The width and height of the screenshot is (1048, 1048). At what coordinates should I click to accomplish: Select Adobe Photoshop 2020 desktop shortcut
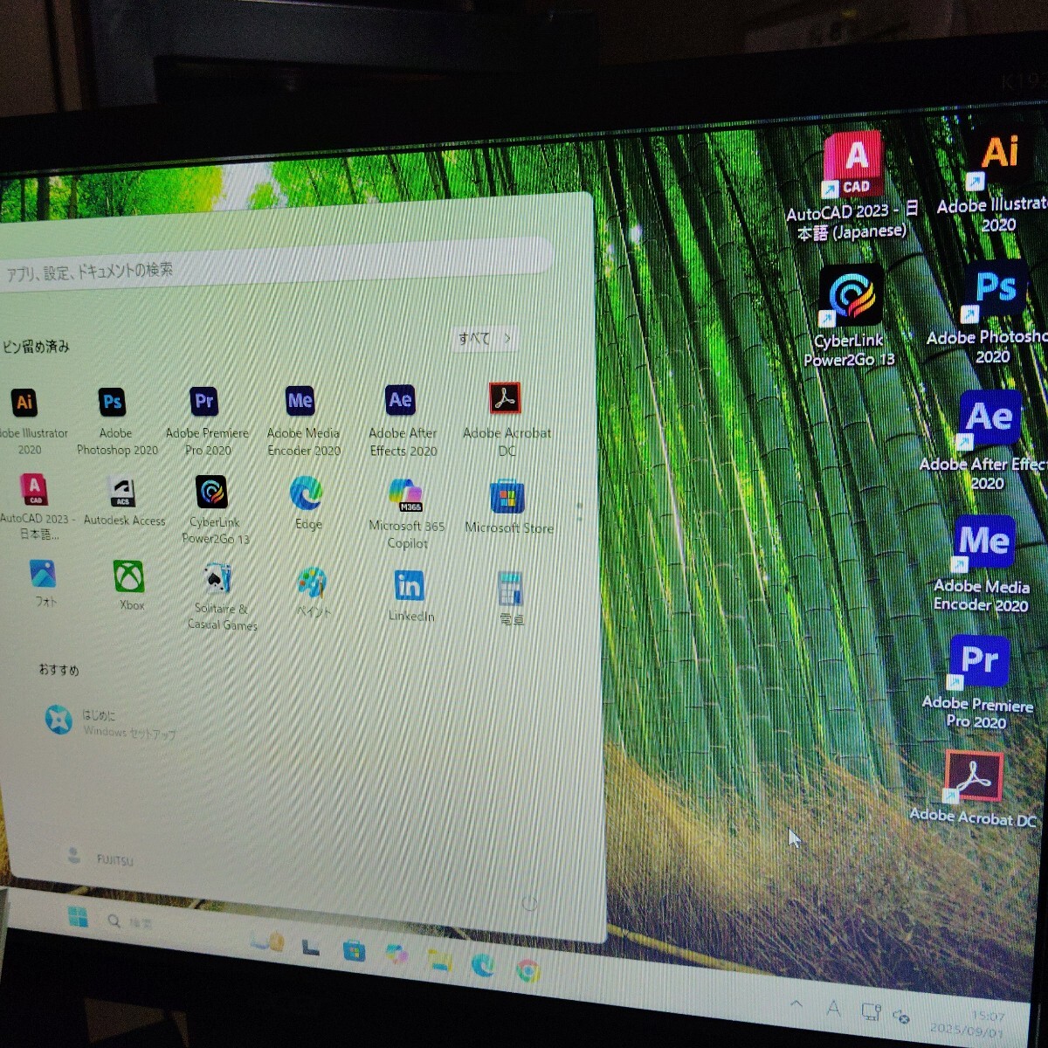coord(990,313)
